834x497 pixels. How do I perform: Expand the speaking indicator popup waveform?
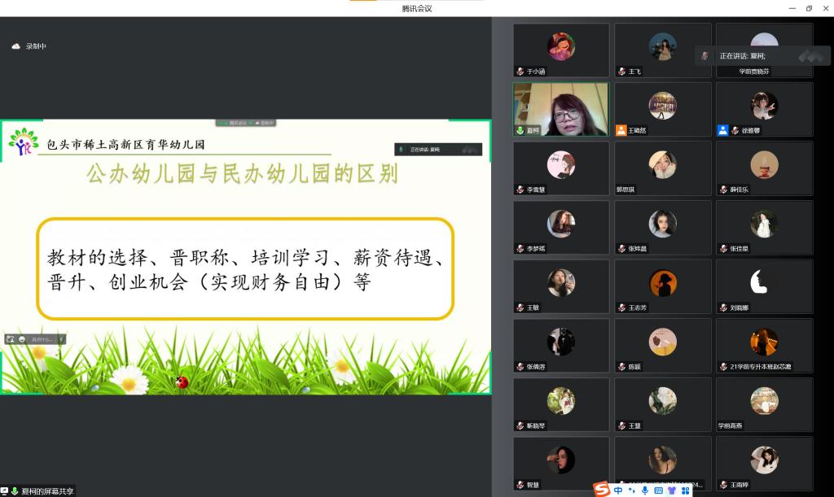(x=810, y=55)
